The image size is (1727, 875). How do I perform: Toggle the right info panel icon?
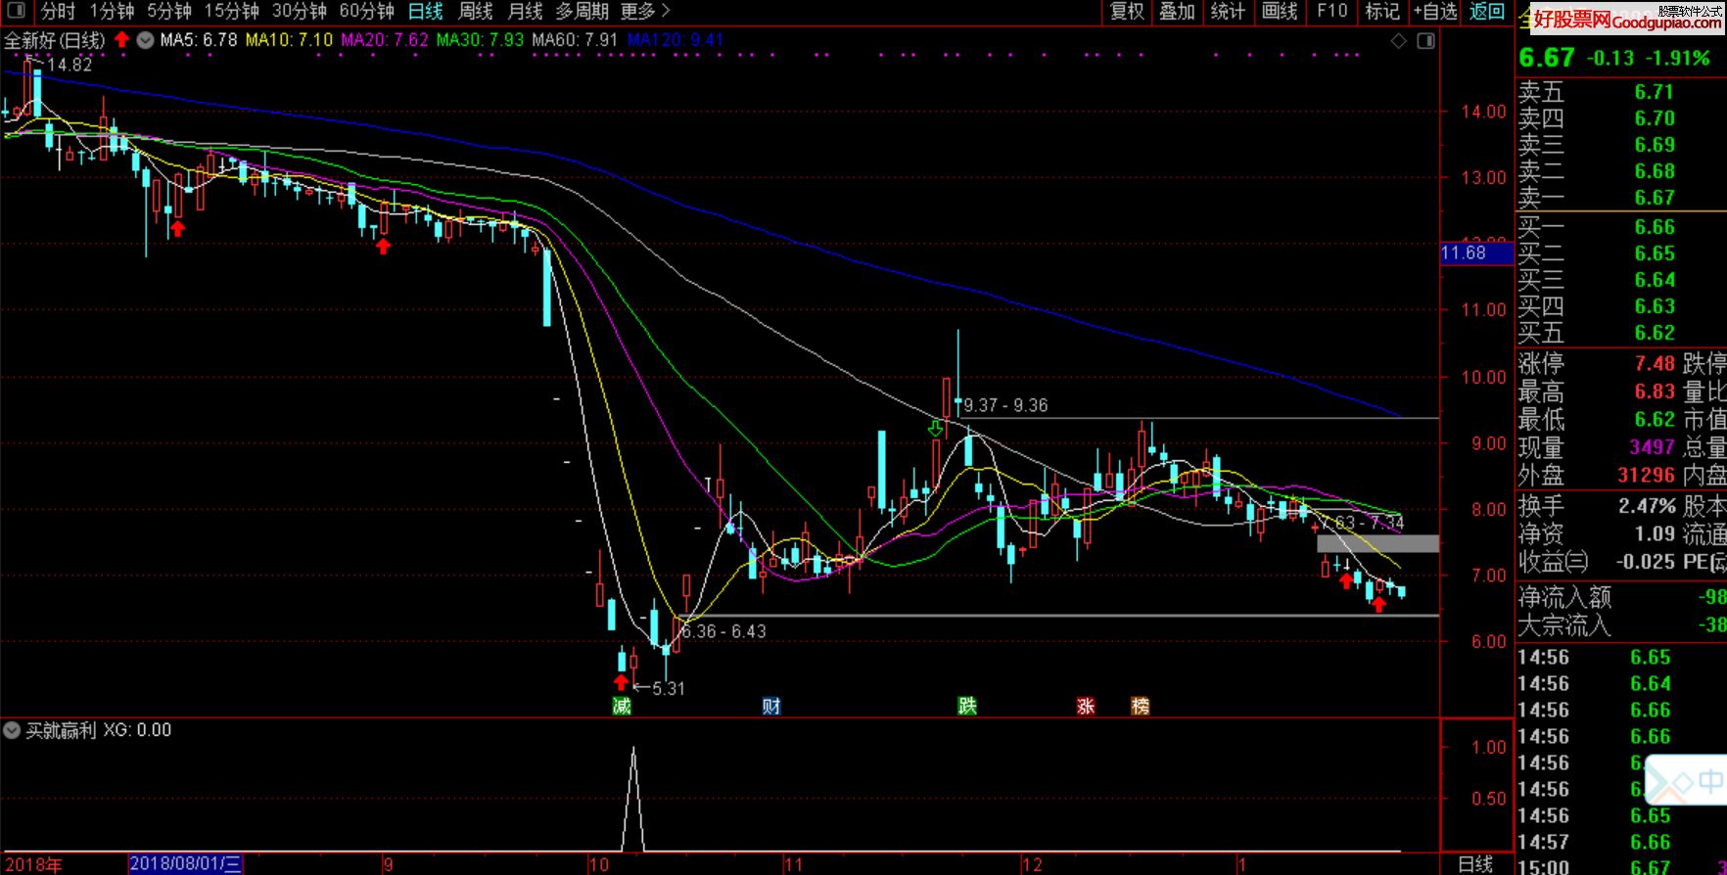pos(1425,40)
